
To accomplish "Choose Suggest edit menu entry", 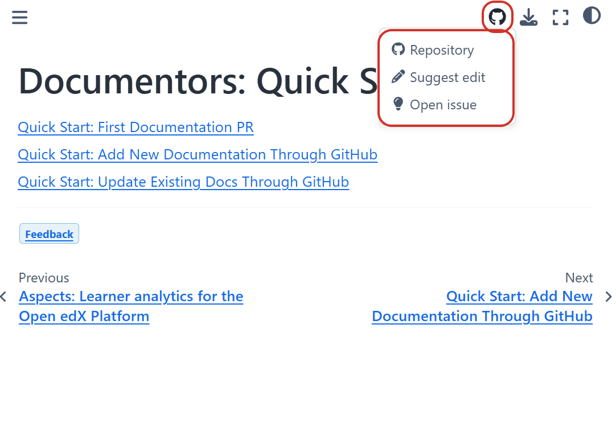I will click(x=447, y=77).
